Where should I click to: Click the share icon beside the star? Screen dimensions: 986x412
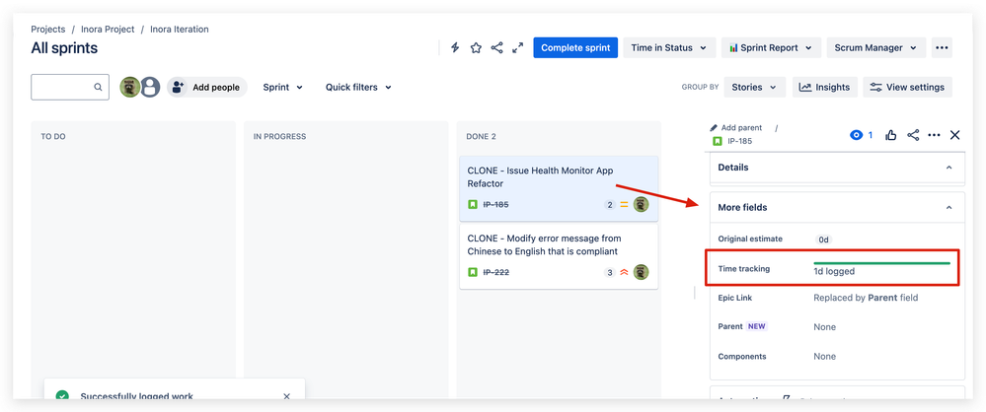click(x=496, y=47)
